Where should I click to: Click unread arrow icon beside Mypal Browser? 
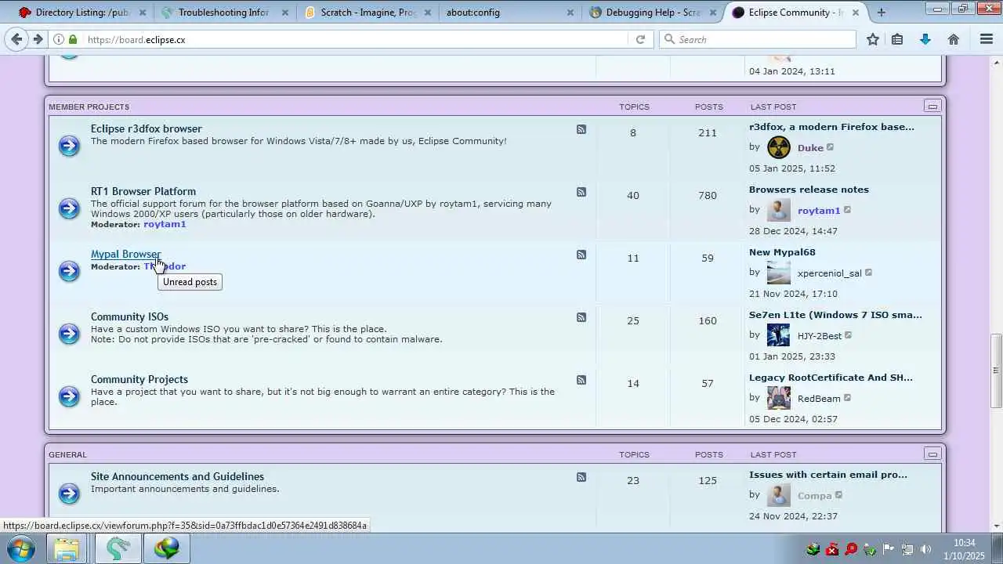pyautogui.click(x=69, y=271)
